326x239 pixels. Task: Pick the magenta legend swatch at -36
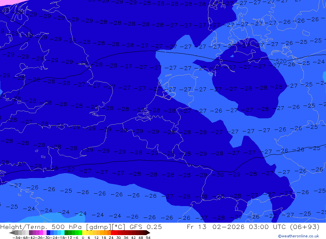click(x=41, y=232)
